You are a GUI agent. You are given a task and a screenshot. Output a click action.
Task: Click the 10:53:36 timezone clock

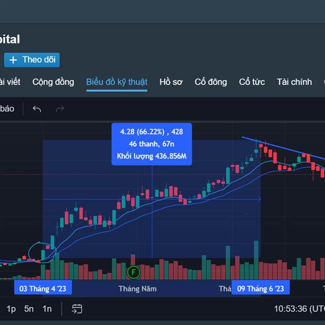300,309
